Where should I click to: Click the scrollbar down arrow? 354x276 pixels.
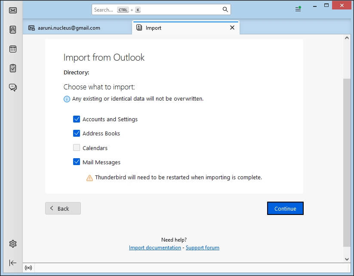tap(347, 259)
